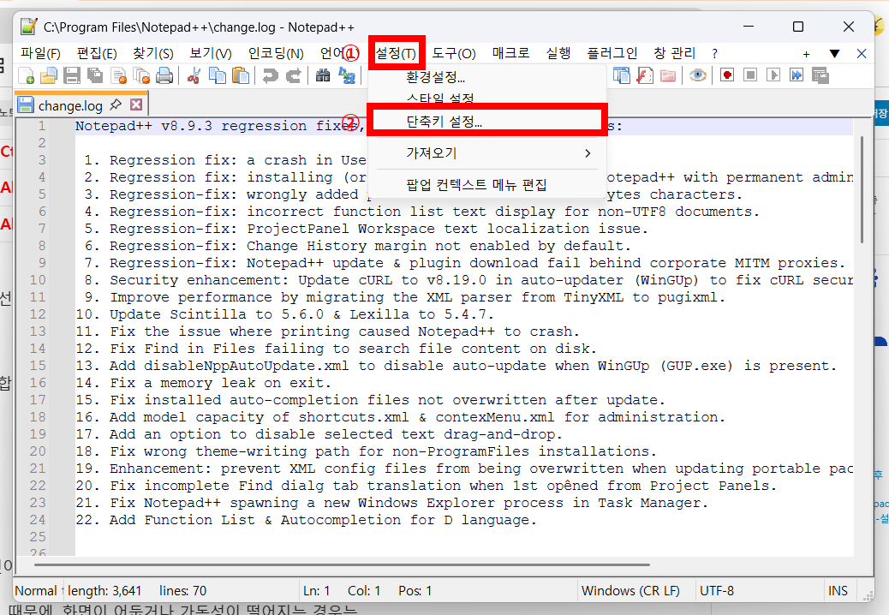Print the document with the printer icon
The image size is (889, 615).
164,75
